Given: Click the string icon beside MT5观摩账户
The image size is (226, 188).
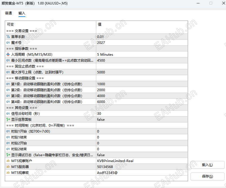Looking at the screenshot, I should [8, 161].
